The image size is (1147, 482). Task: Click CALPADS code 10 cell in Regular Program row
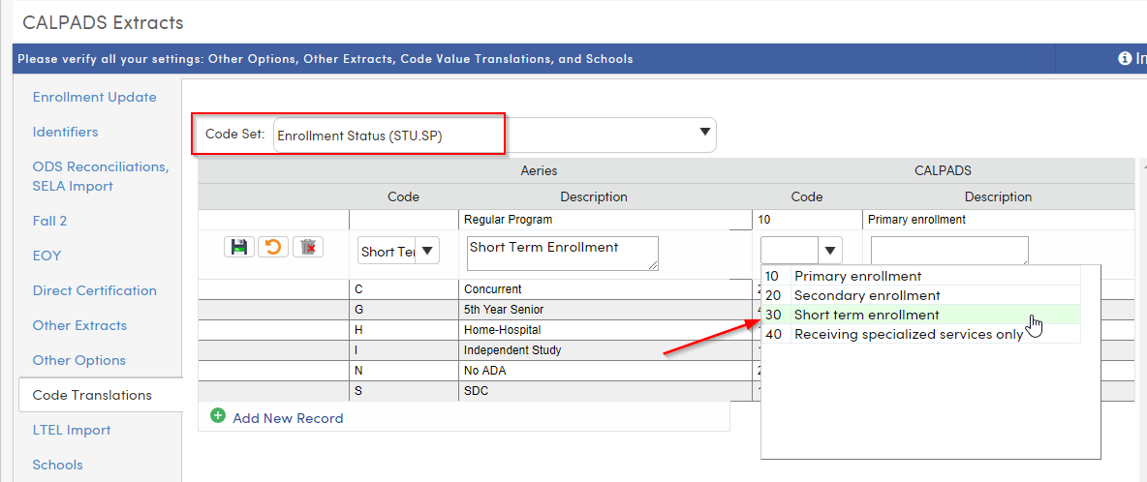pos(807,219)
